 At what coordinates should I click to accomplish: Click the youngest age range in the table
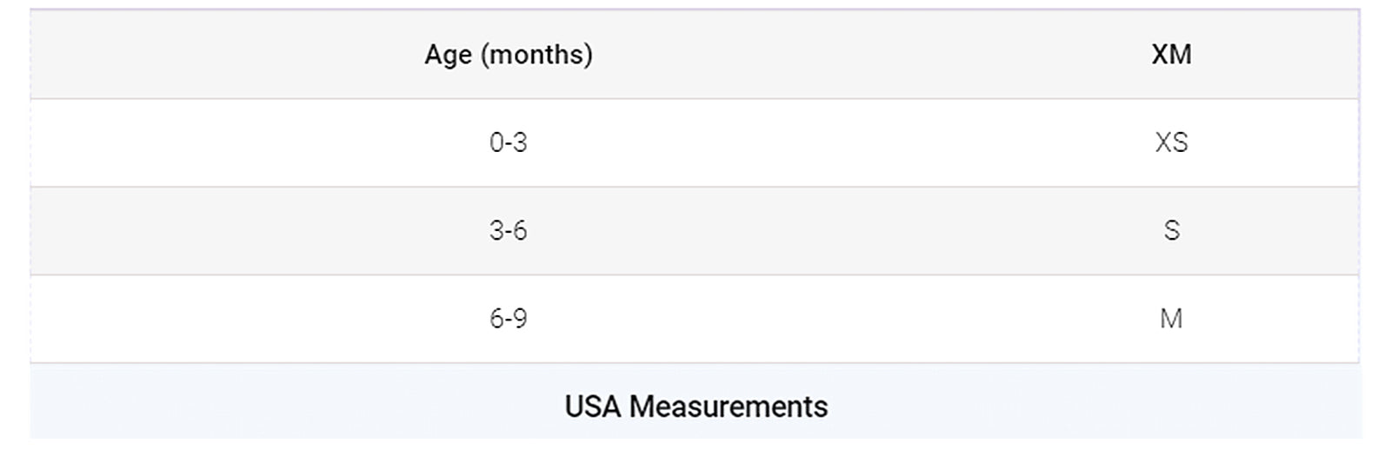[508, 142]
